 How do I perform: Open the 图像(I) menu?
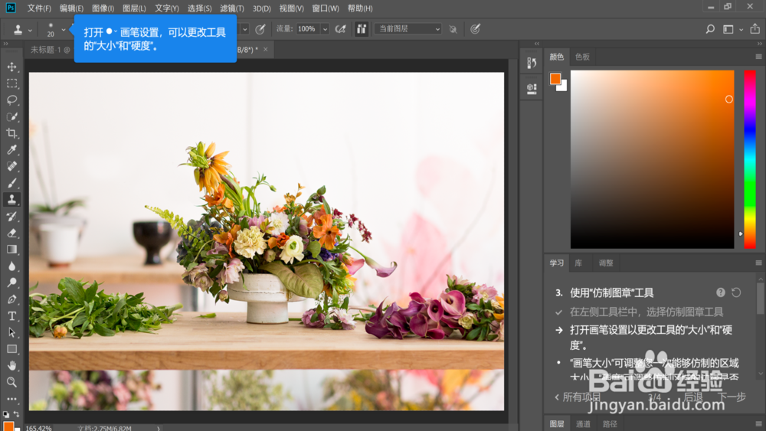pos(103,8)
